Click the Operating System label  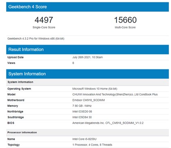click(x=19, y=89)
